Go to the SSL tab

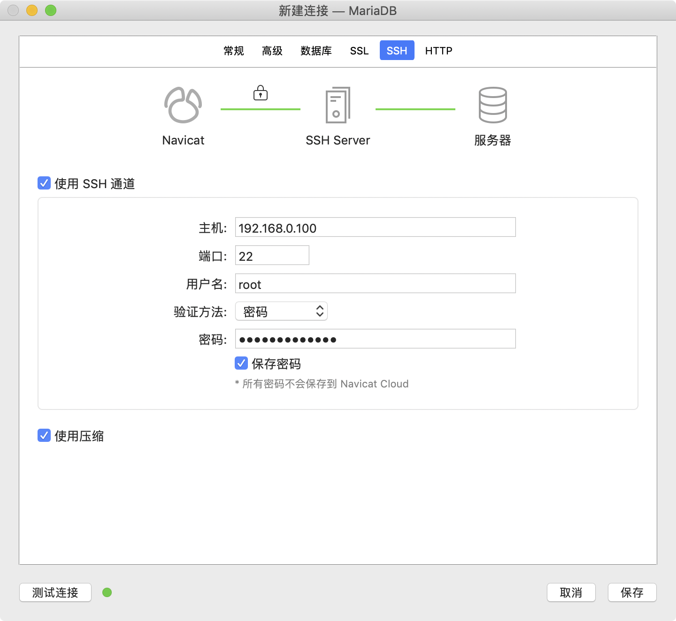pos(359,51)
